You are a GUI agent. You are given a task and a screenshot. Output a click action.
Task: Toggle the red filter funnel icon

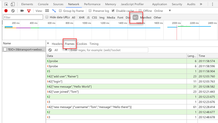pos(29,11)
